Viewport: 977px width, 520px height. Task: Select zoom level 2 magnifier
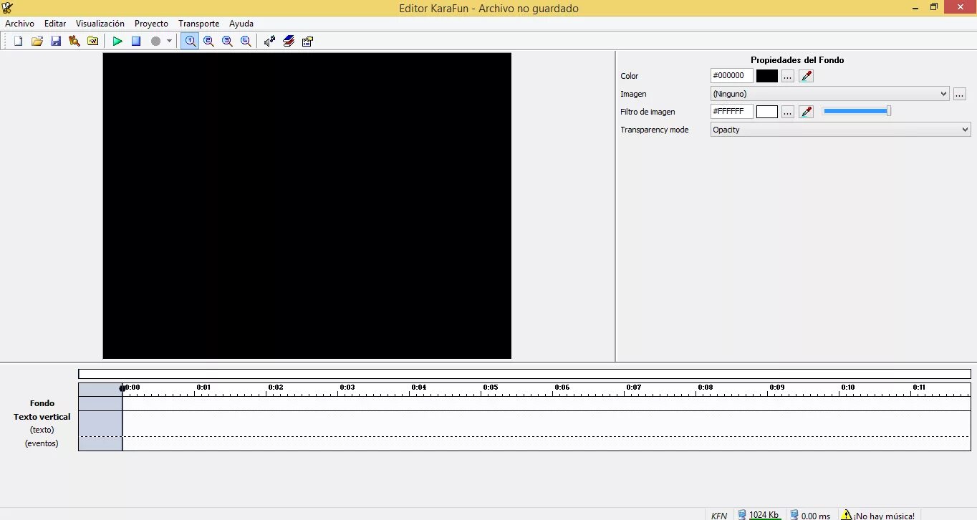(x=208, y=42)
